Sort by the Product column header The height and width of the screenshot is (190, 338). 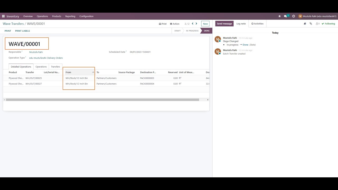[13, 72]
